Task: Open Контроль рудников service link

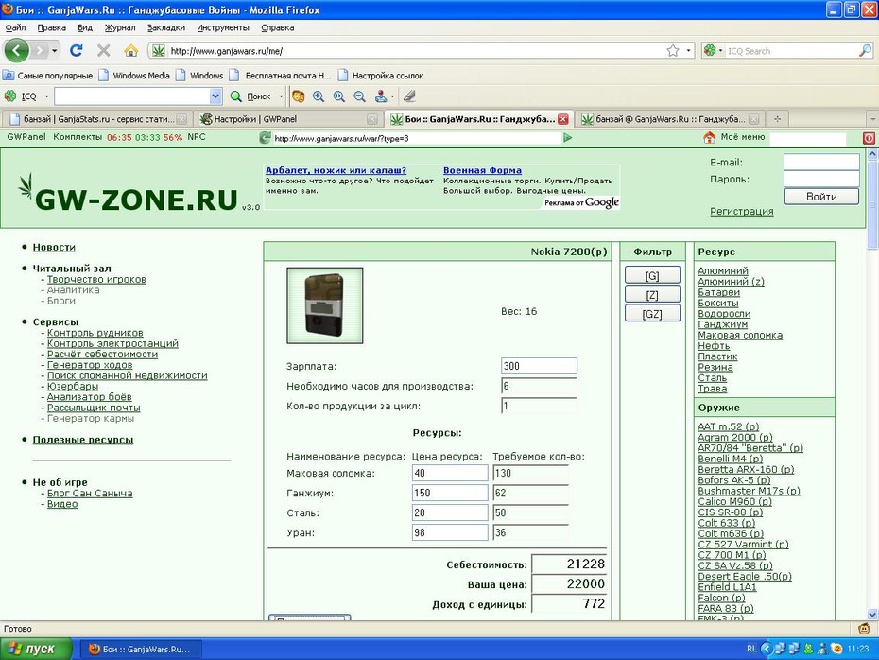Action: 95,333
